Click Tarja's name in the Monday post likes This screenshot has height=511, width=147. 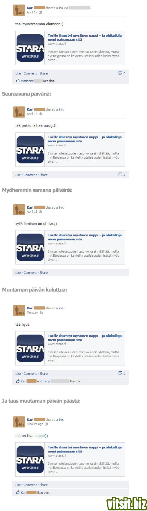[x=47, y=381]
